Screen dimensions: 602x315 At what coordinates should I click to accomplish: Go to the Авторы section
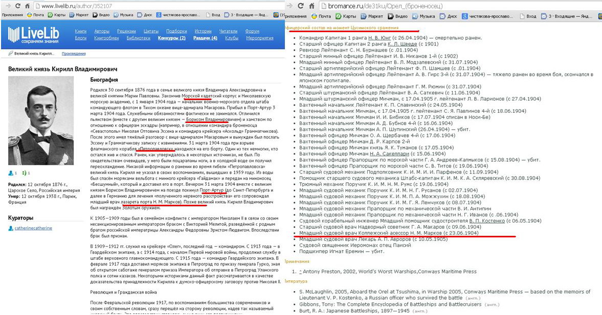(x=102, y=31)
